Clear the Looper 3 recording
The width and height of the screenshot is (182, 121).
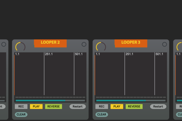click(x=102, y=115)
